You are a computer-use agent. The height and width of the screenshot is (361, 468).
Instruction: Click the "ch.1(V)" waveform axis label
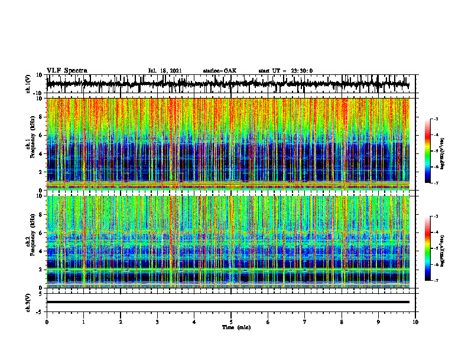point(28,84)
